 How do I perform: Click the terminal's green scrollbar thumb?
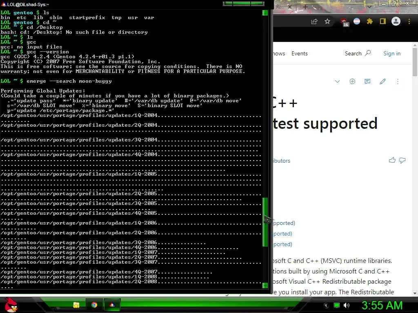point(265,222)
